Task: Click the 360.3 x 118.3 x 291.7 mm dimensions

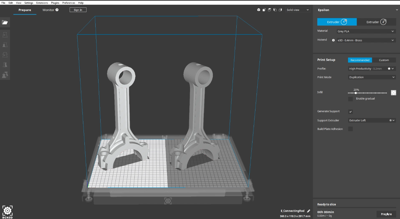Action: [x=295, y=216]
